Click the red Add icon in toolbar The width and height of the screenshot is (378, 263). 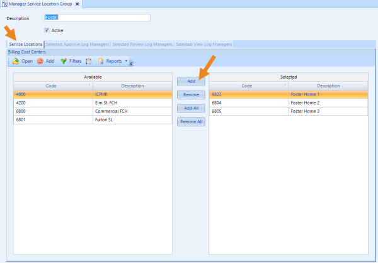(x=40, y=61)
